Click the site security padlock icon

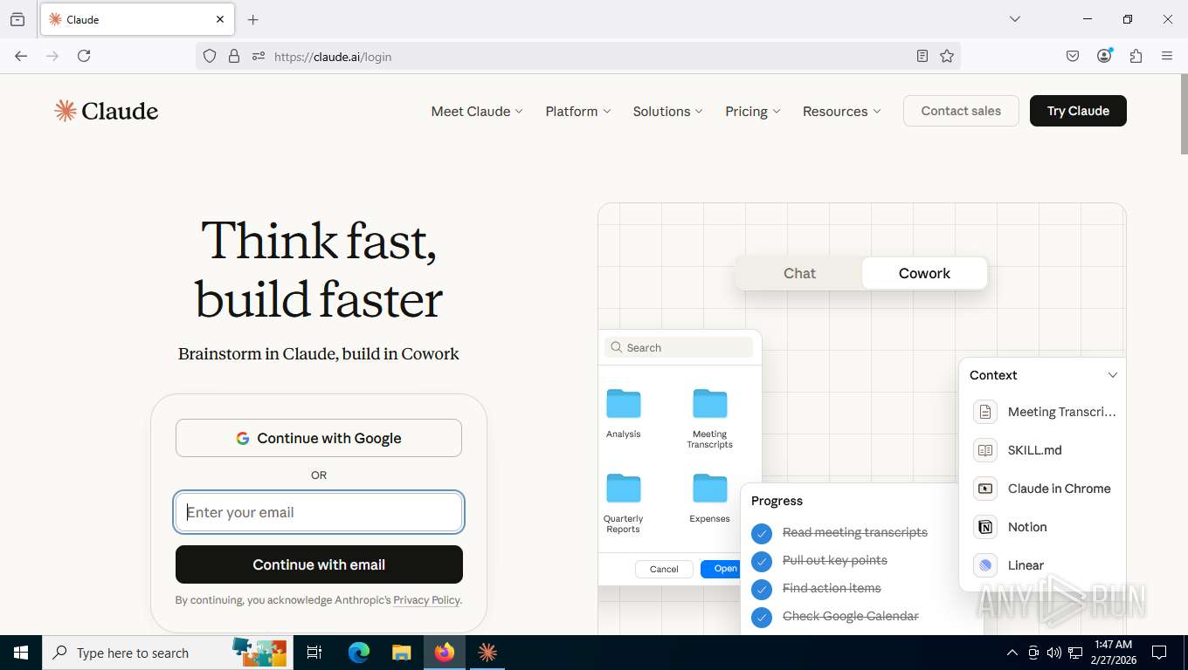point(234,56)
